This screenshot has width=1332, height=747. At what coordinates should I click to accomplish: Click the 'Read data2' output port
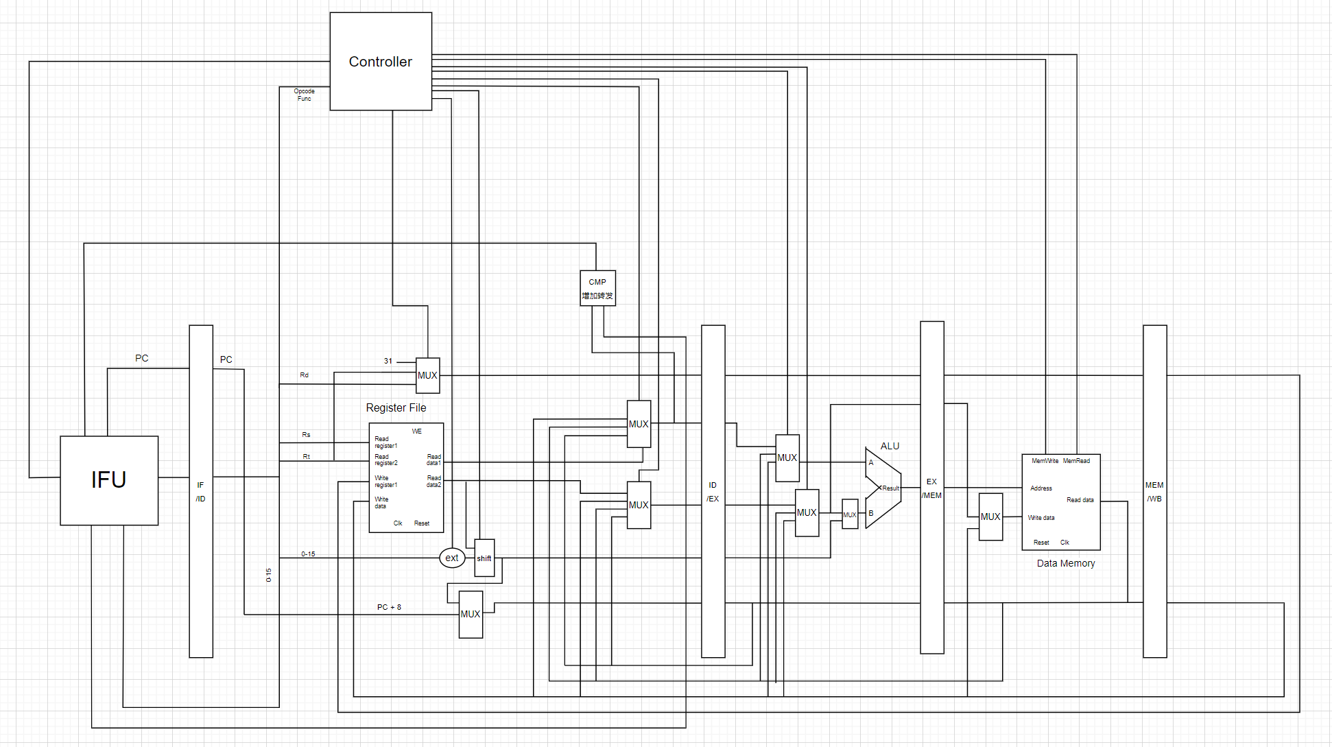434,482
